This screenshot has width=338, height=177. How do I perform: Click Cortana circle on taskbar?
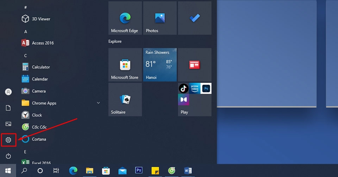pyautogui.click(x=40, y=171)
